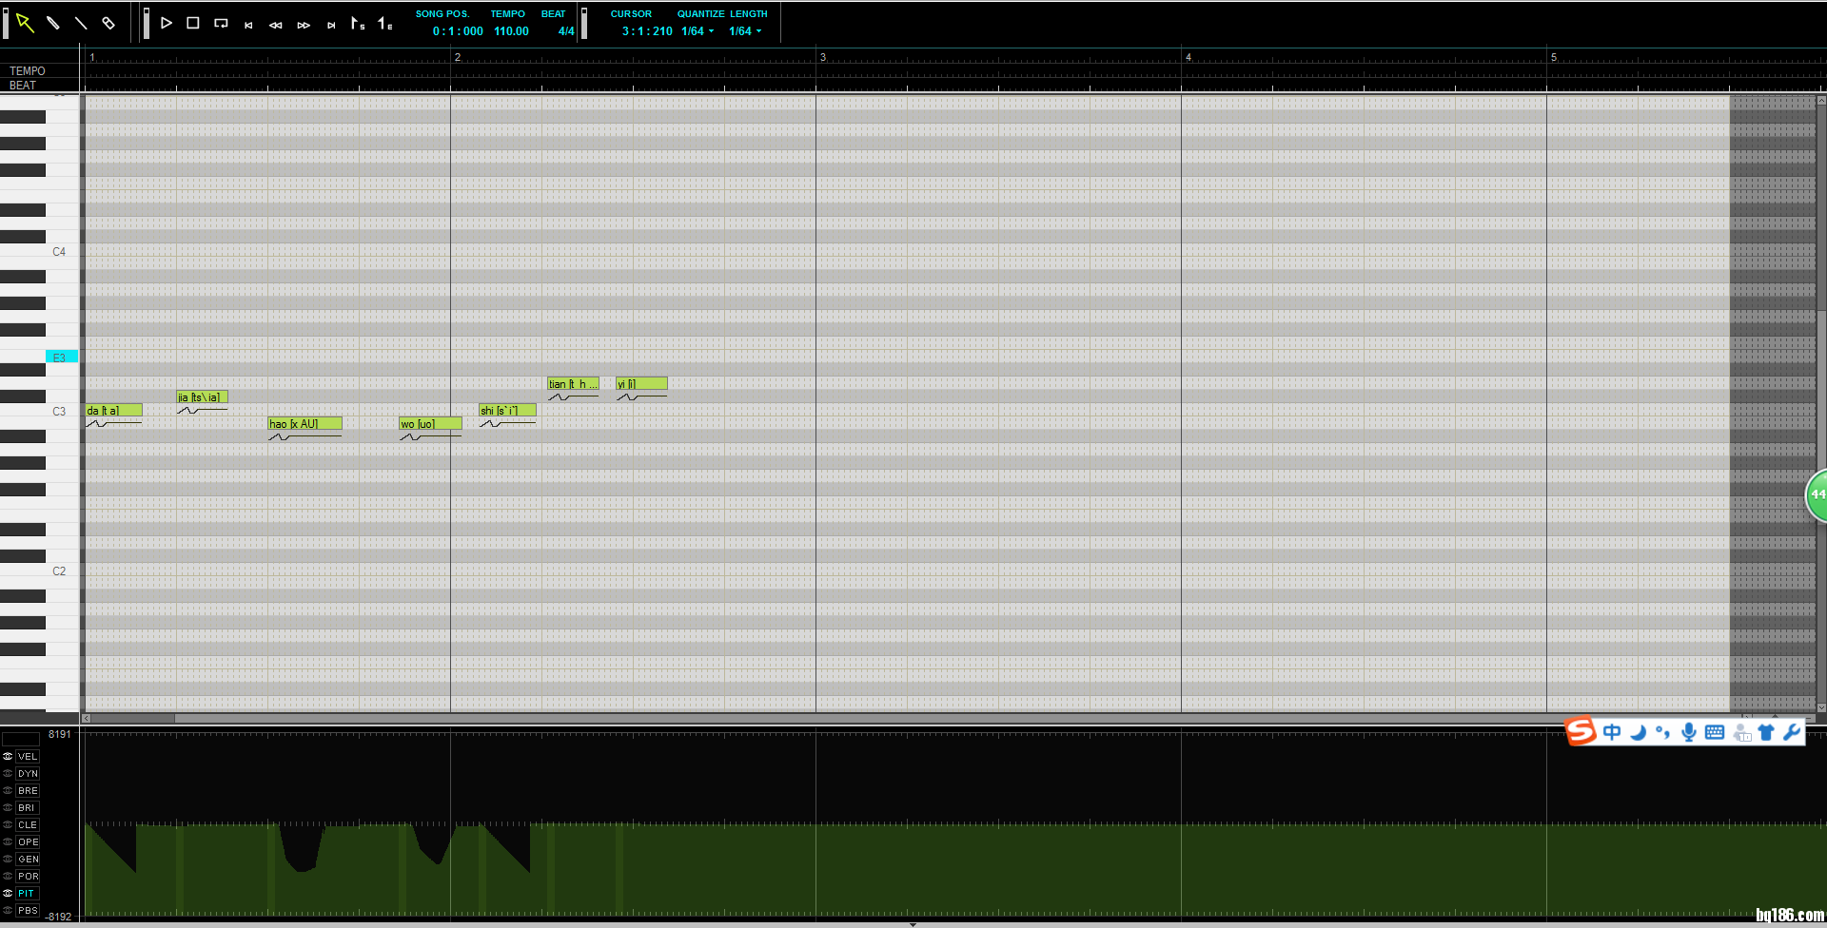Click the cursor position 3:1:210
Screen dimensions: 1827x928
[x=647, y=31]
